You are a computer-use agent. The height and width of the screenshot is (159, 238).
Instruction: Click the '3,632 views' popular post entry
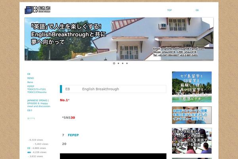point(36,156)
